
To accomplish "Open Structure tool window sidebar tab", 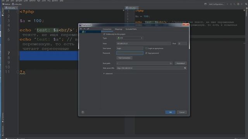I will click(x=3, y=131).
